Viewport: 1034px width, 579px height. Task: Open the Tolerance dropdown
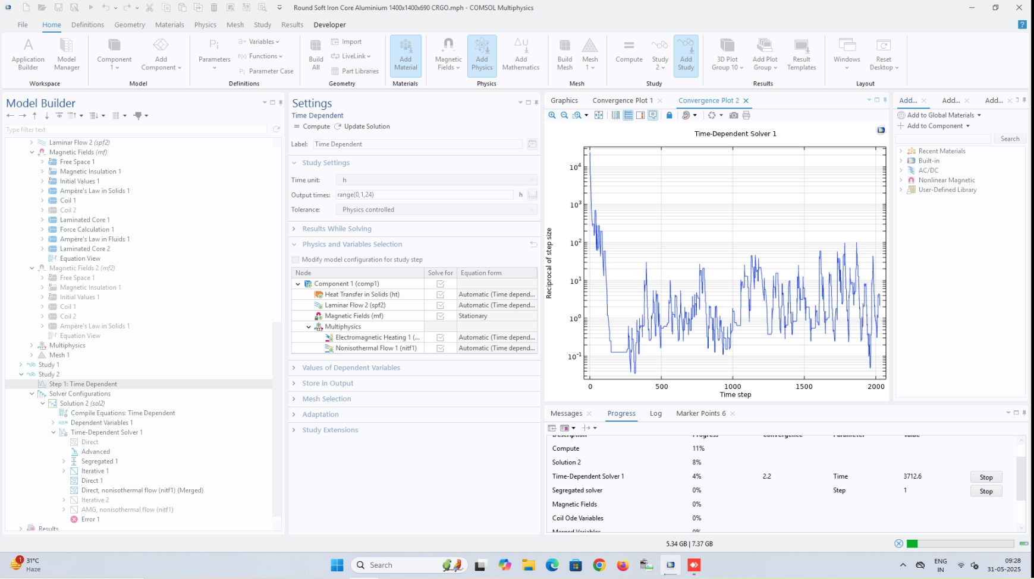tap(436, 210)
